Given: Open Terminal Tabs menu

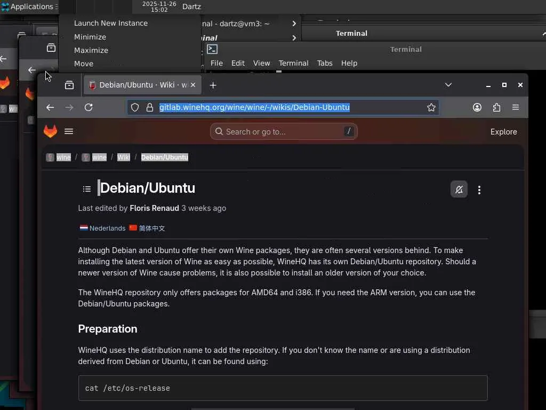Looking at the screenshot, I should (x=325, y=63).
